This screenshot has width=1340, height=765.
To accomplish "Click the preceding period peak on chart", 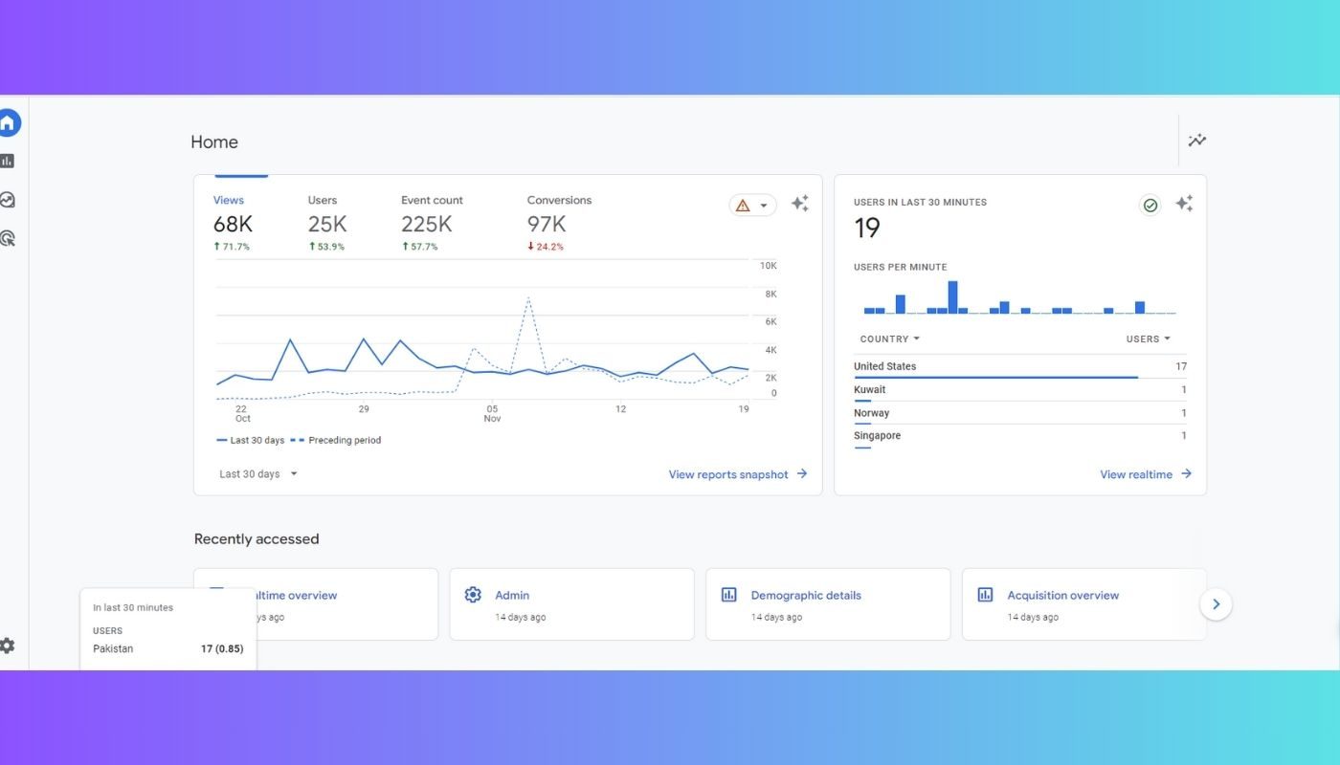I will tap(528, 299).
